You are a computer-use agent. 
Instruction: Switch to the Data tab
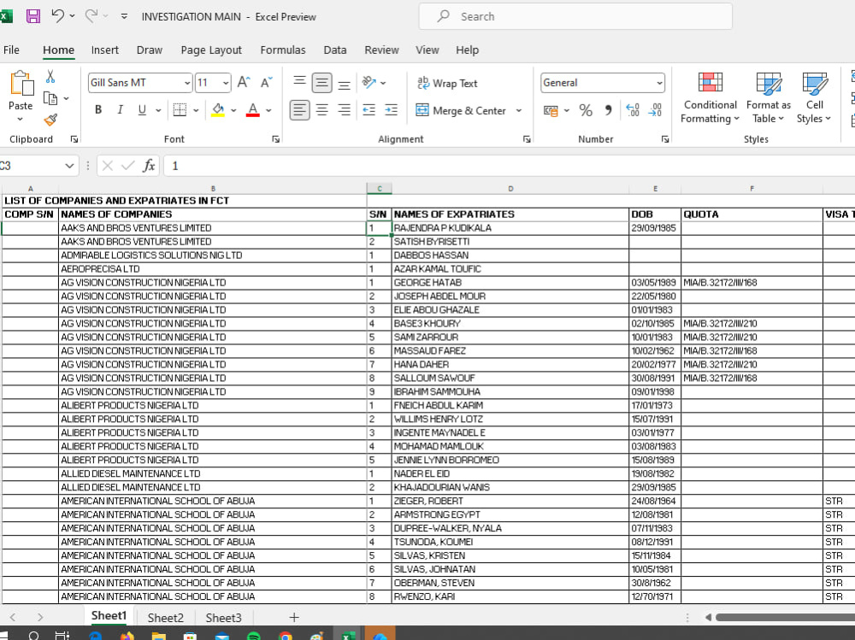335,50
